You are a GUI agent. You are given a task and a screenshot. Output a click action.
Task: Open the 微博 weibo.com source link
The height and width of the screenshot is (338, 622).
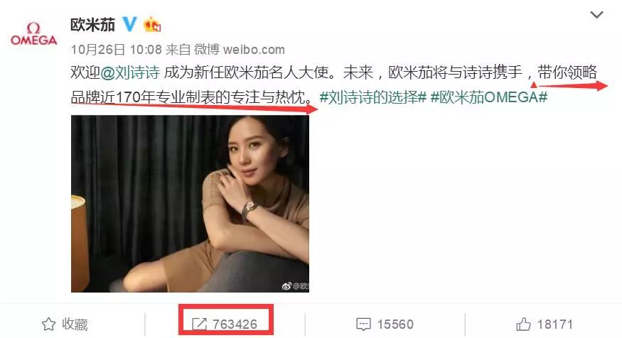(239, 50)
